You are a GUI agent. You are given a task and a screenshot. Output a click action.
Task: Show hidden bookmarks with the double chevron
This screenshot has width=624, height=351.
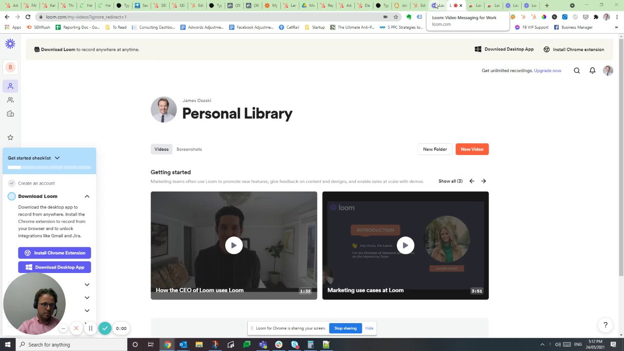616,27
